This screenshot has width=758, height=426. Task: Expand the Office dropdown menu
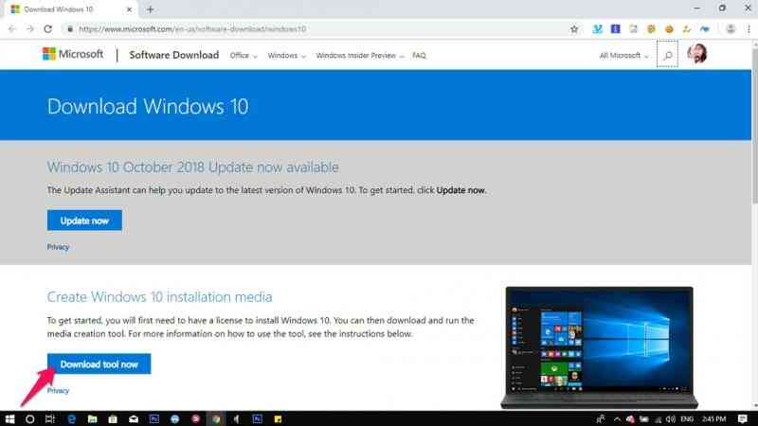point(244,56)
